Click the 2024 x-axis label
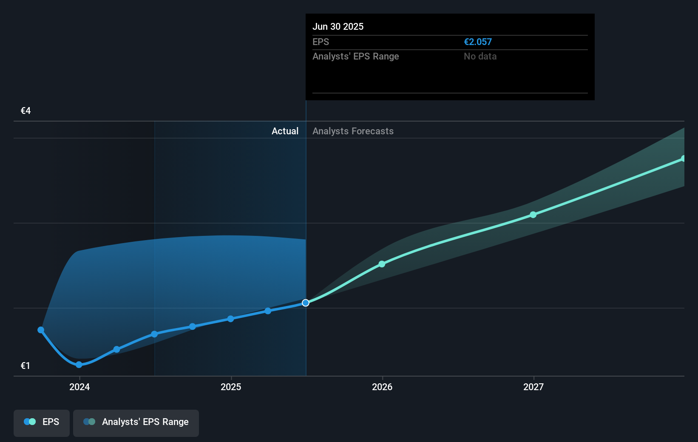The image size is (698, 442). click(x=79, y=387)
